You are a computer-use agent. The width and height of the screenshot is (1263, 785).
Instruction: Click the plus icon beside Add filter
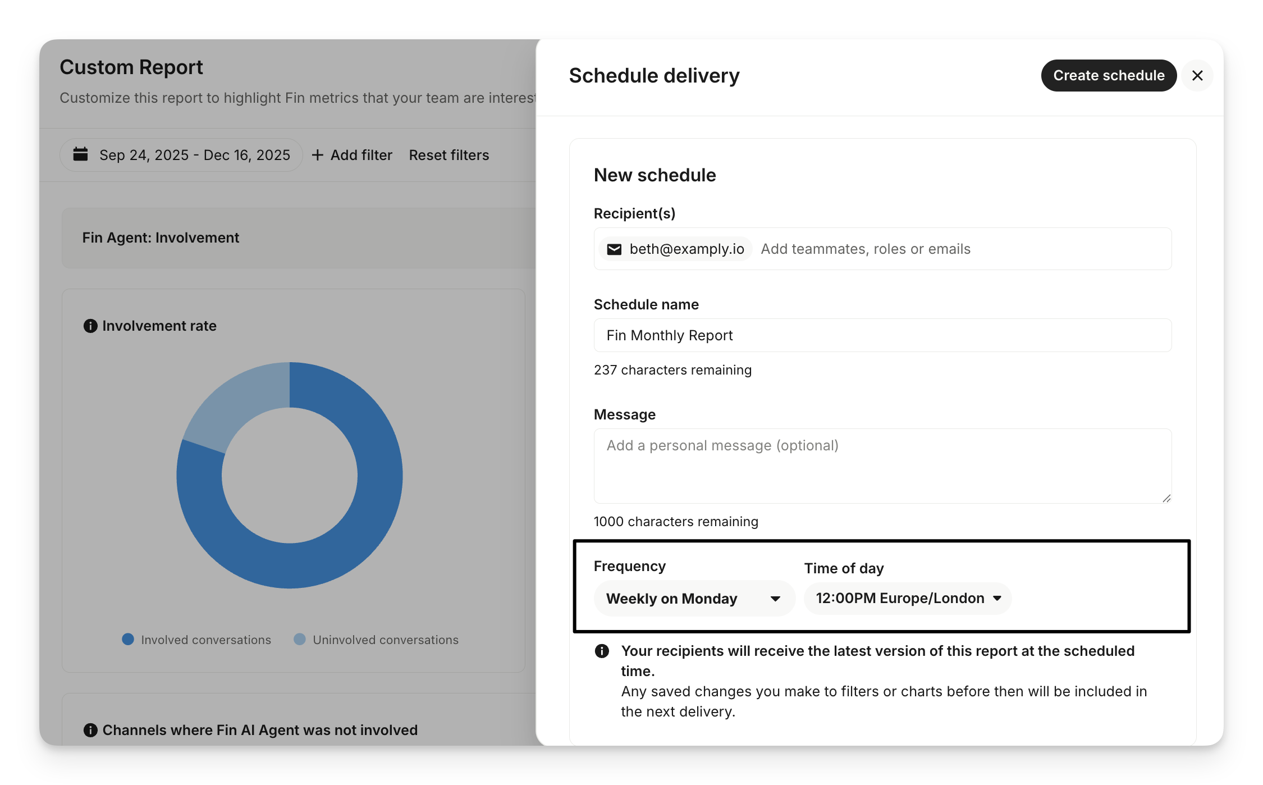pyautogui.click(x=318, y=155)
